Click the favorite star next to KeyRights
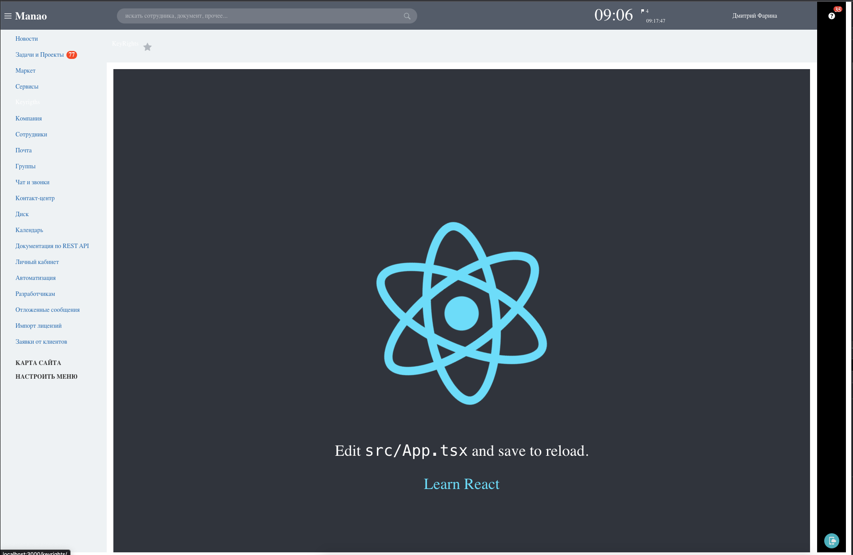The image size is (853, 555). click(147, 47)
